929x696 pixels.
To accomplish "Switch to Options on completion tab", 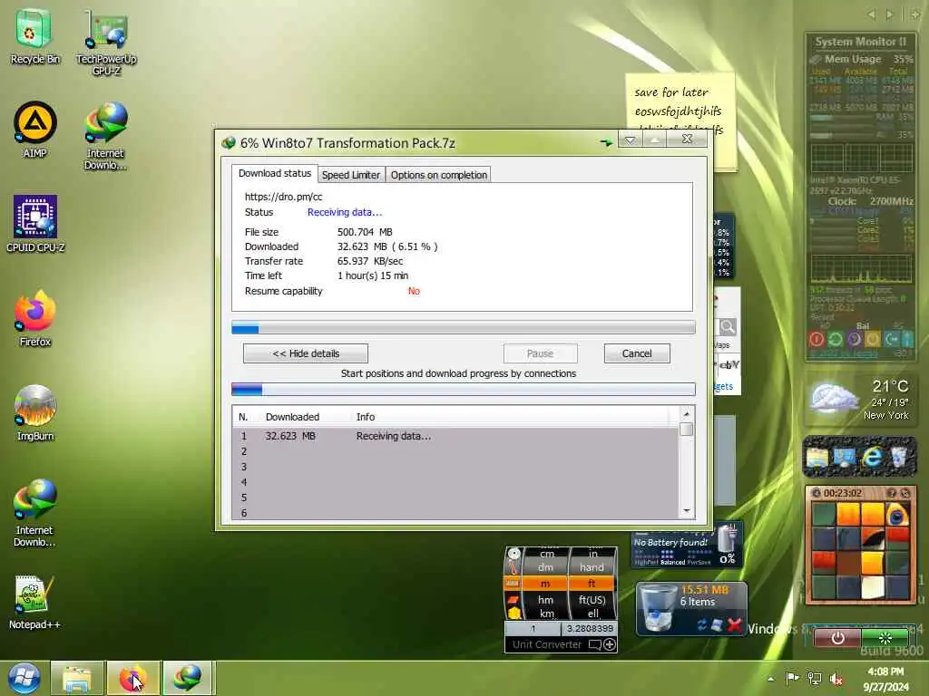I will (x=438, y=175).
